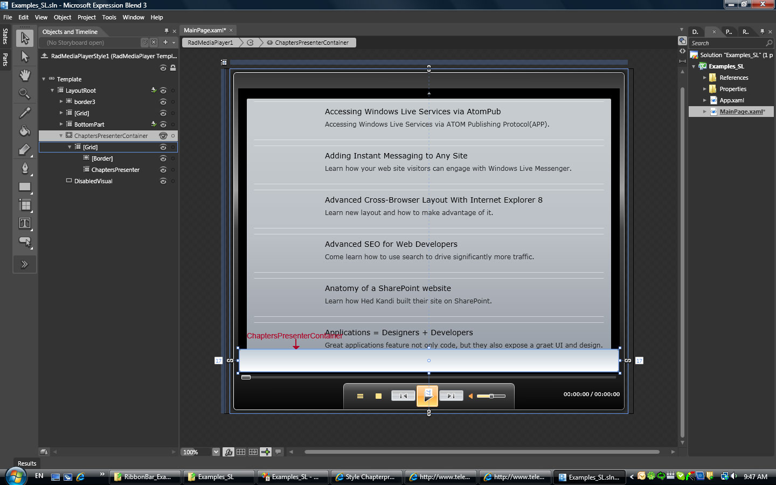Viewport: 776px width, 485px height.
Task: Toggle lock for LayoutRoot row
Action: pyautogui.click(x=173, y=91)
